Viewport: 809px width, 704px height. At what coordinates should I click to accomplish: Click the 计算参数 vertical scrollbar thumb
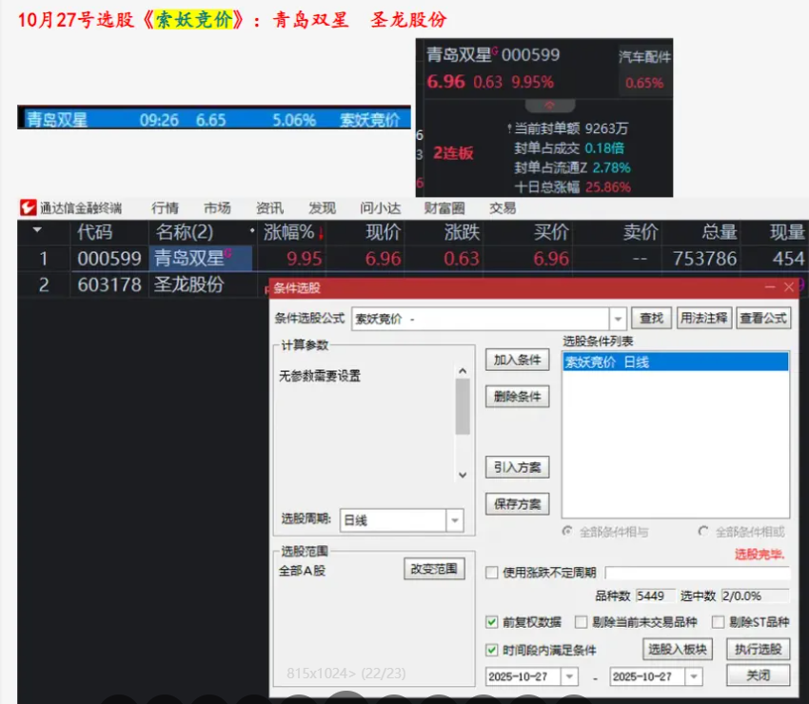[463, 406]
